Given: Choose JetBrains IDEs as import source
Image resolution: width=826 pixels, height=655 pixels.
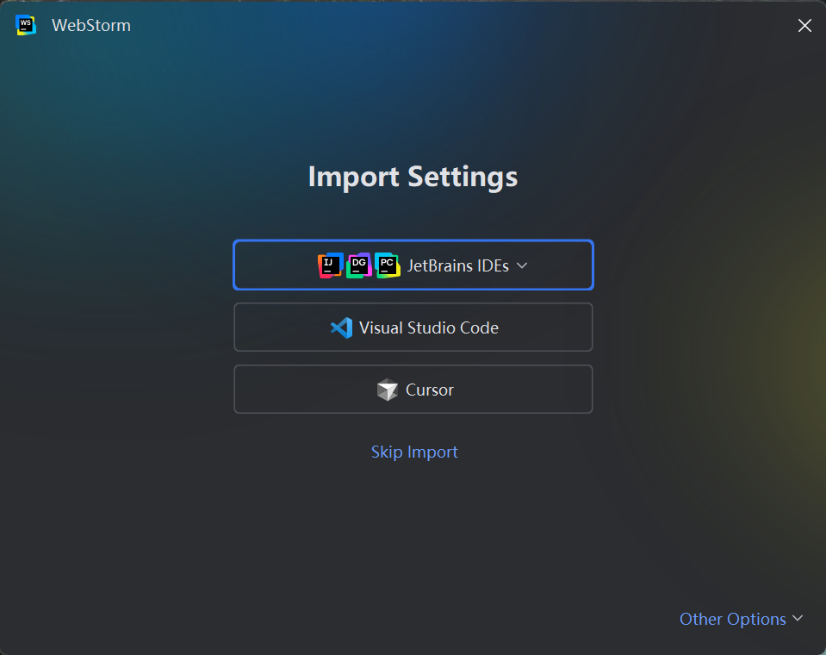Looking at the screenshot, I should 413,265.
